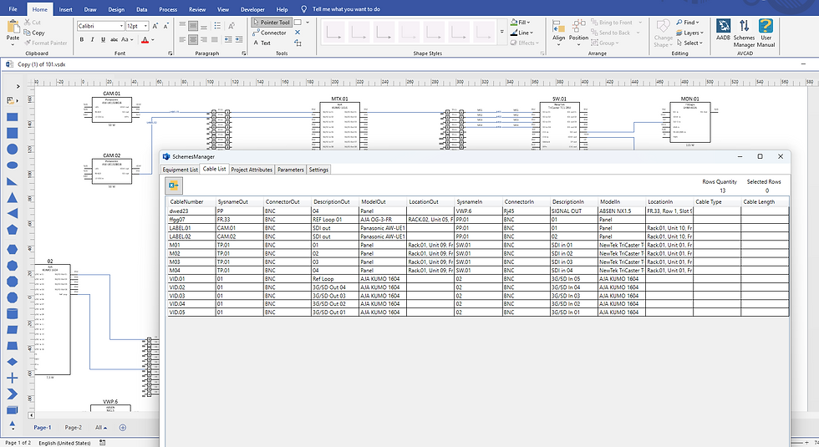This screenshot has width=819, height=447.
Task: Pick the parallelogram shape in stencil
Action: tap(12, 329)
